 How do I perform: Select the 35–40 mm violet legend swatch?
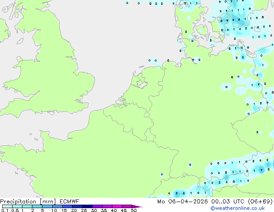[x=107, y=206]
